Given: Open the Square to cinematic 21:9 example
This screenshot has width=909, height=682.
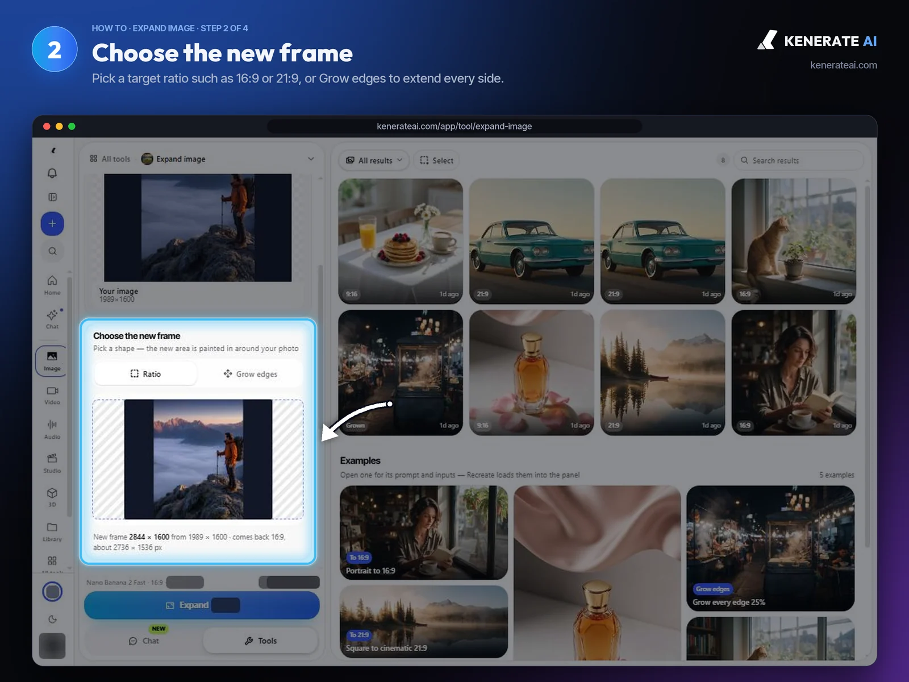Looking at the screenshot, I should pos(424,622).
